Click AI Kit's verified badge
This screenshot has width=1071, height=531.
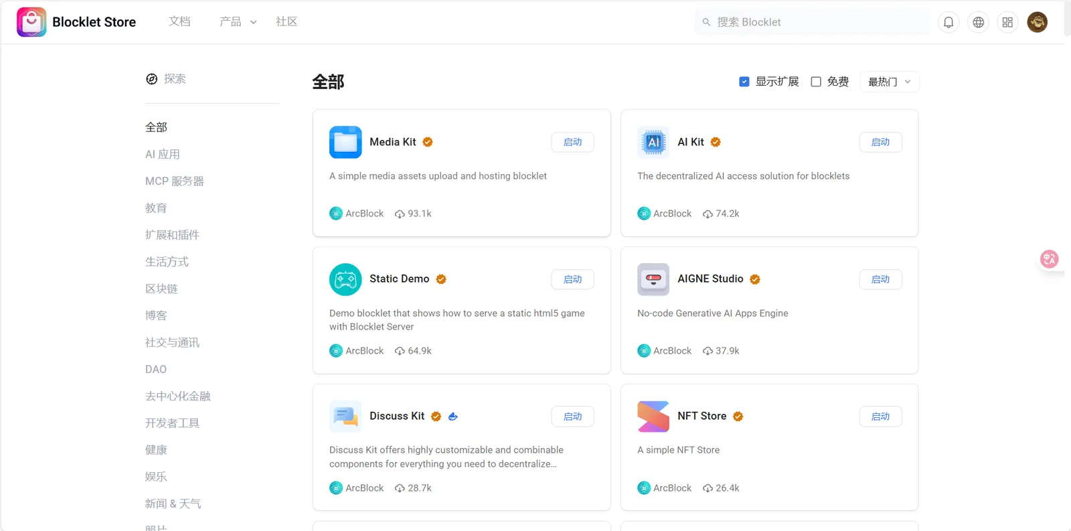716,142
